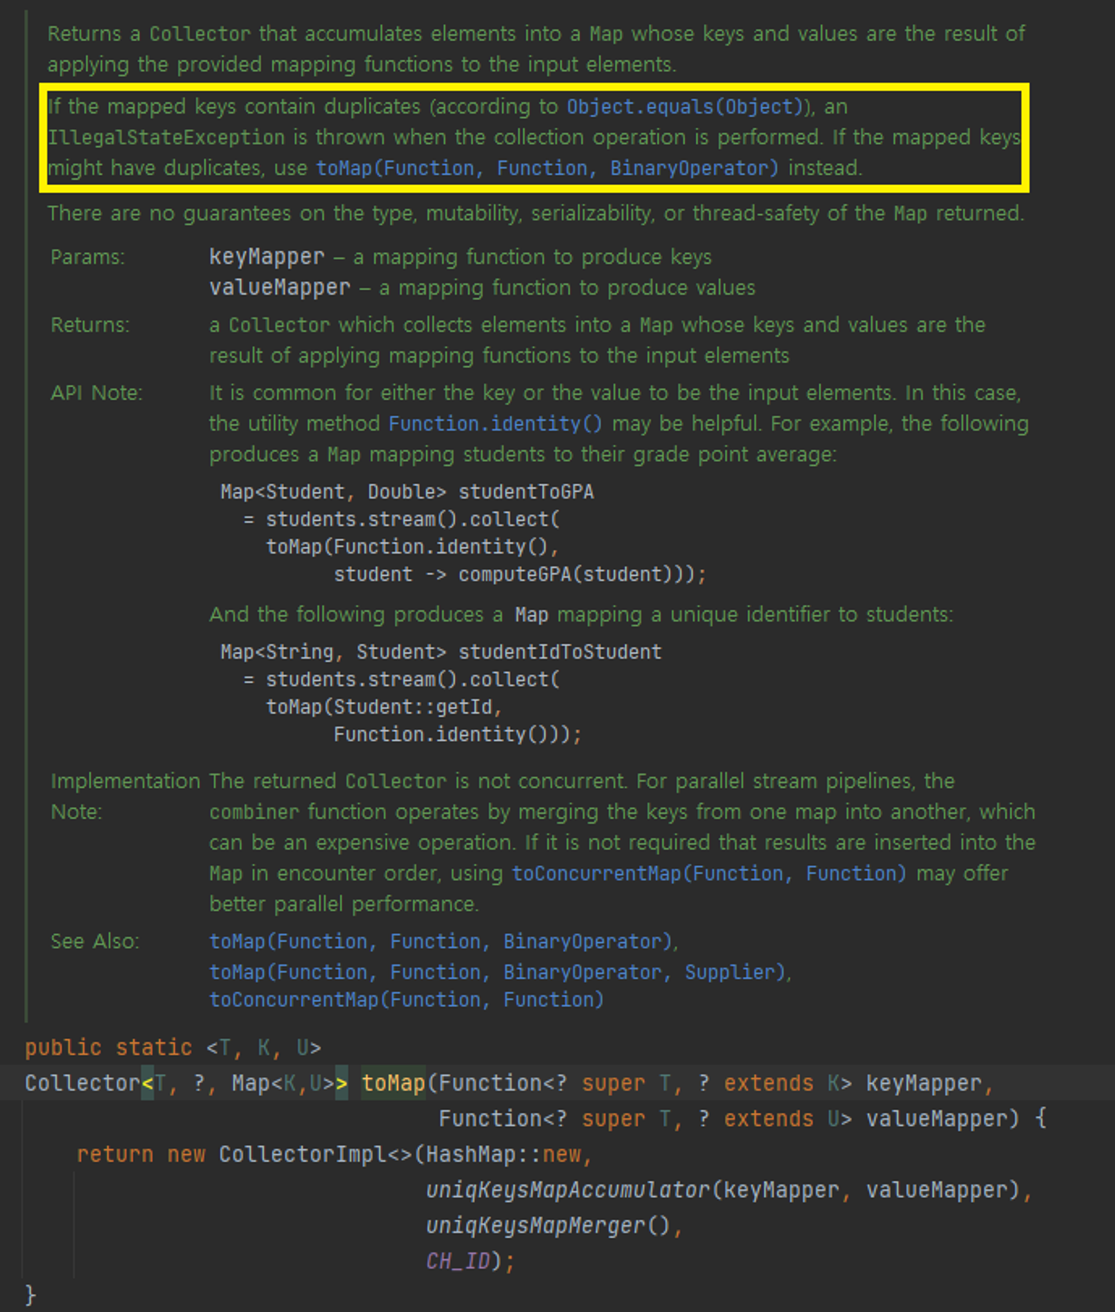Click the 'public' keyword of the method

point(63,1047)
